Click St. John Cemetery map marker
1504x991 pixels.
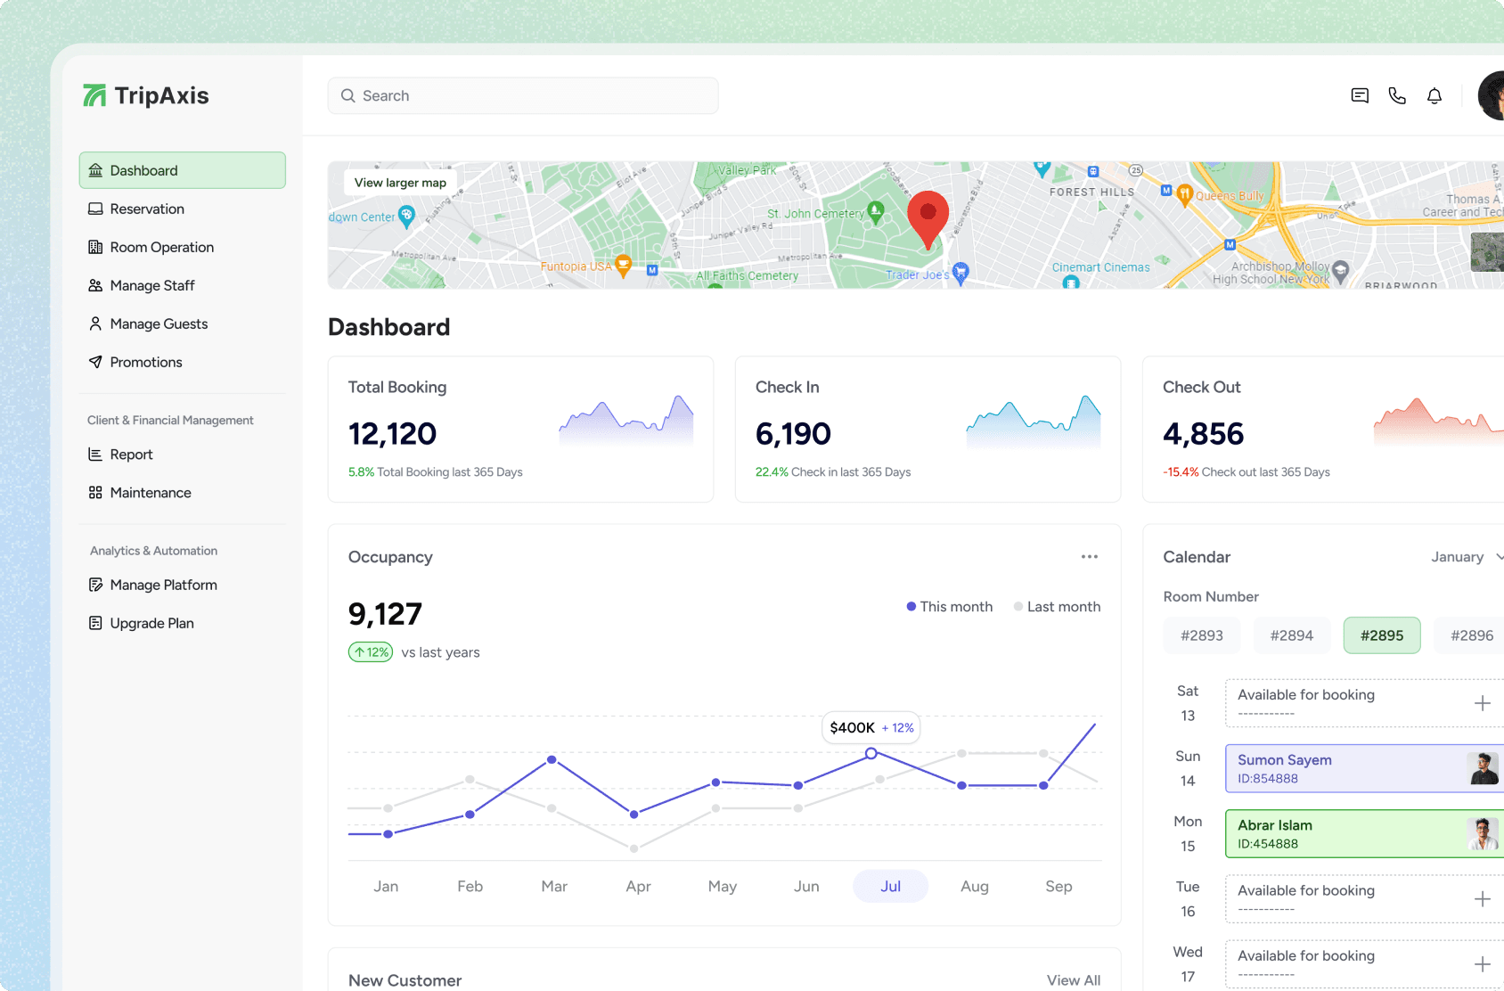pos(876,212)
